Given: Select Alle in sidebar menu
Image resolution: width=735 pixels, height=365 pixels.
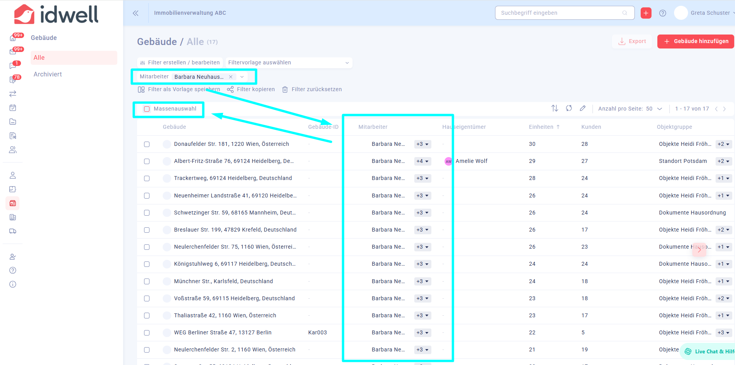Looking at the screenshot, I should click(39, 58).
